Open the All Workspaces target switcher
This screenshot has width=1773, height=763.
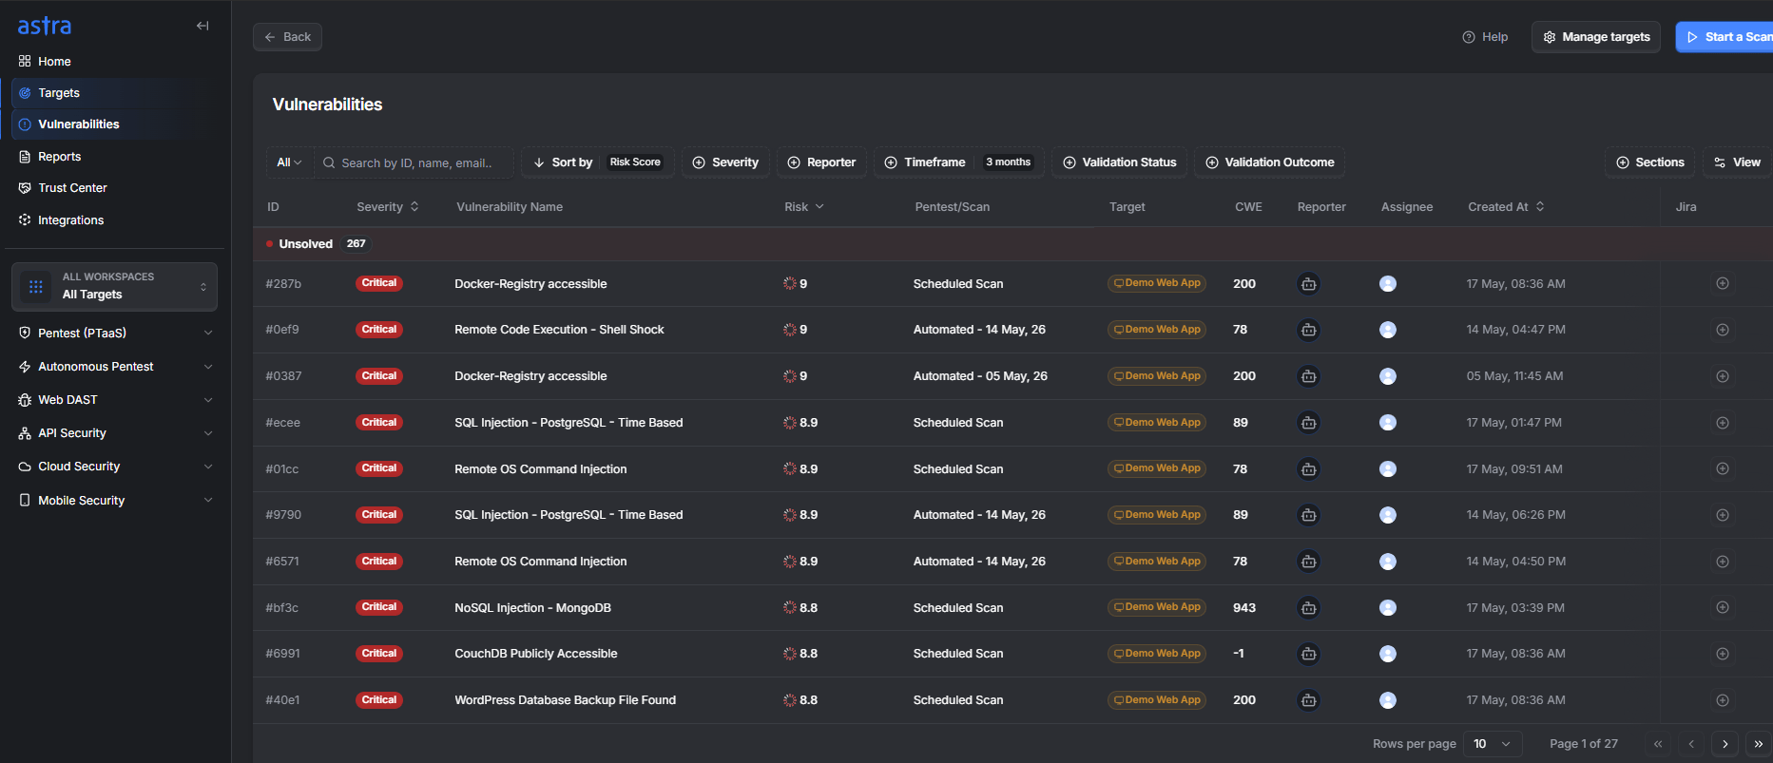tap(114, 286)
